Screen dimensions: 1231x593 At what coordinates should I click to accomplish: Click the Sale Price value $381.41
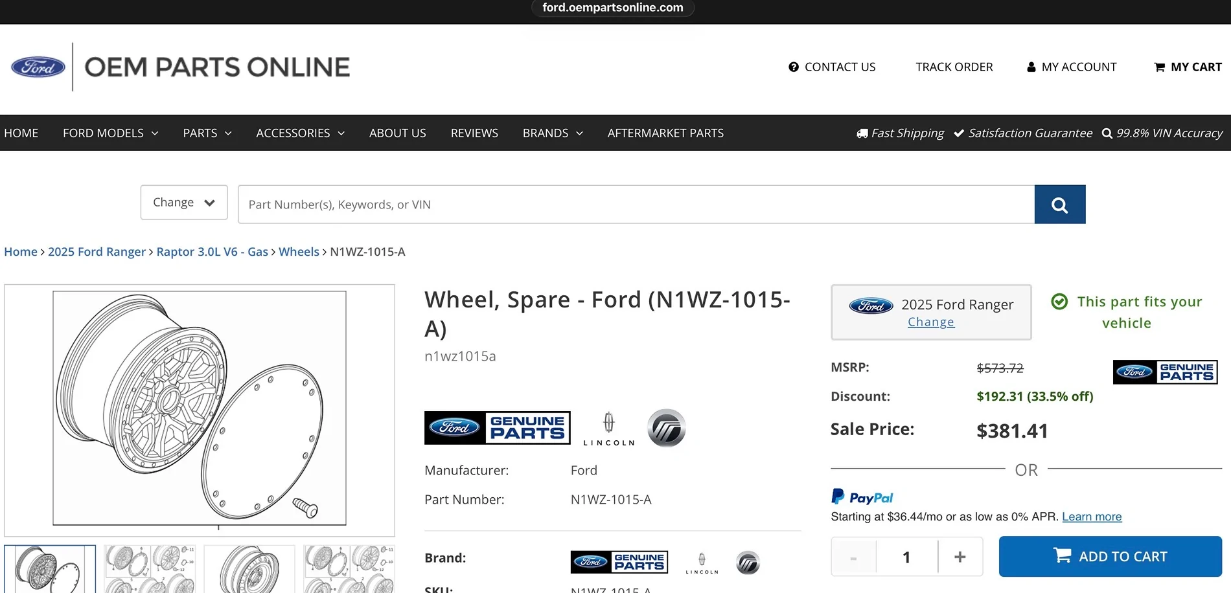(x=1012, y=431)
